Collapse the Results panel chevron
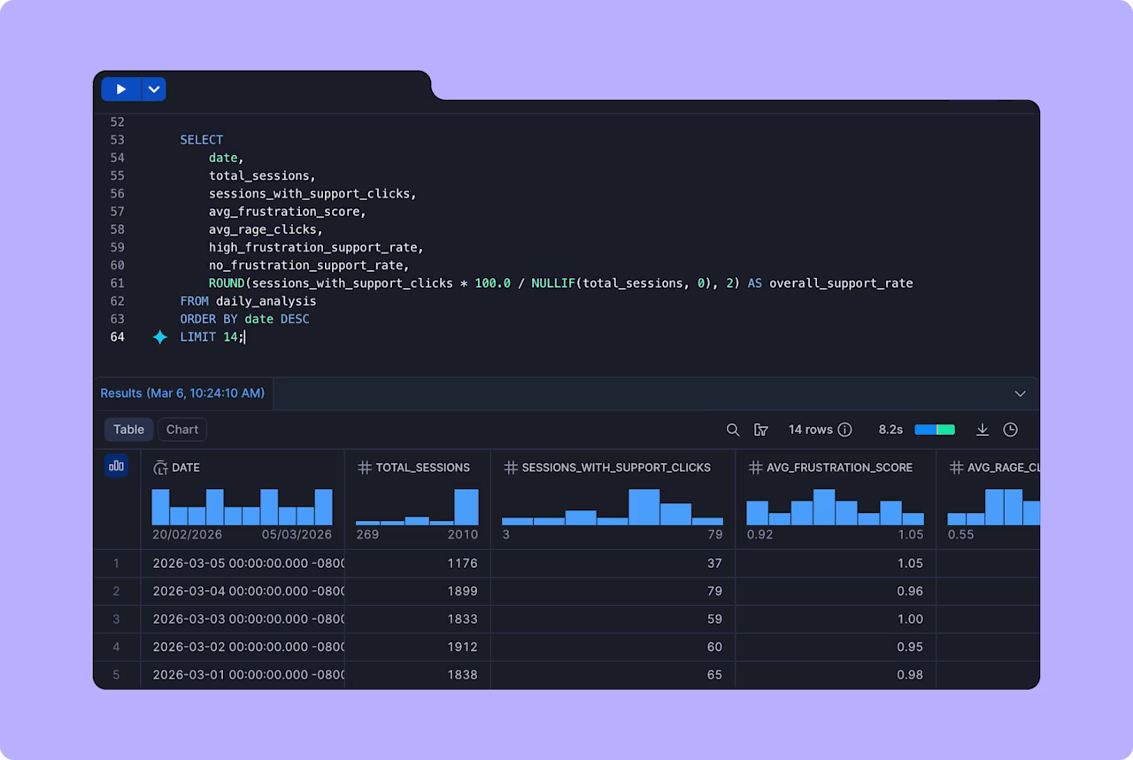 (x=1020, y=393)
